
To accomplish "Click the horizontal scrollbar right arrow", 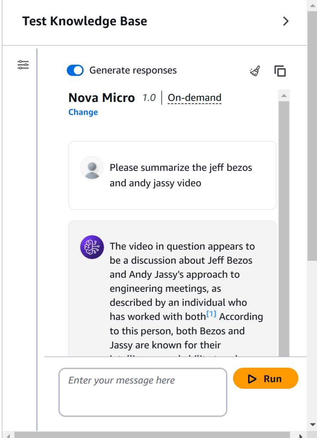I will [301, 435].
